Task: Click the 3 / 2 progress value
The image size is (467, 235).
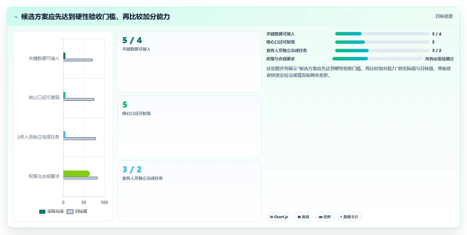Action: tap(437, 51)
